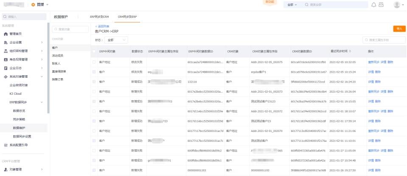The image size is (407, 176).
Task: Click 重新同步 in 2021-02-01 19:26:04 row
Action: pyautogui.click(x=373, y=92)
